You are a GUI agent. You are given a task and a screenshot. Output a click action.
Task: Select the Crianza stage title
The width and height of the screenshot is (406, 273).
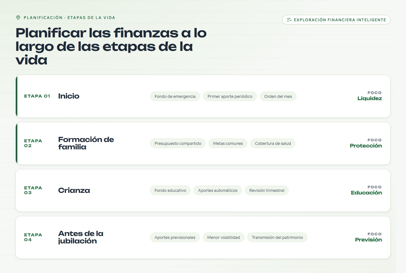tap(74, 190)
